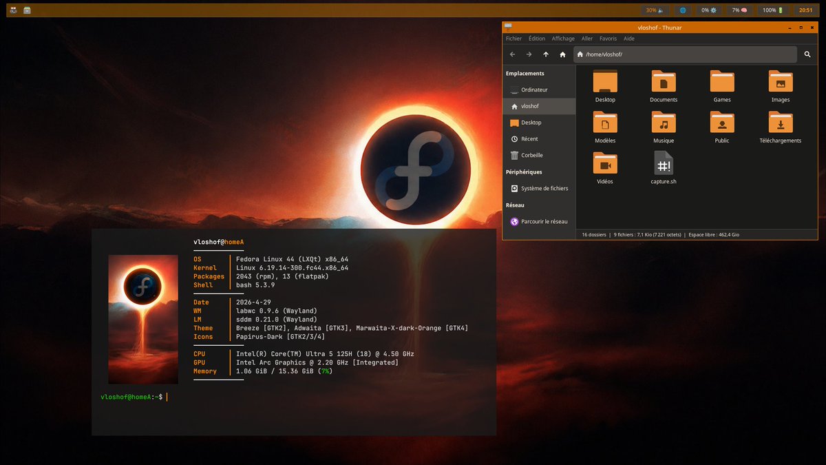The height and width of the screenshot is (465, 826).
Task: Open the Favoris menu
Action: point(608,39)
